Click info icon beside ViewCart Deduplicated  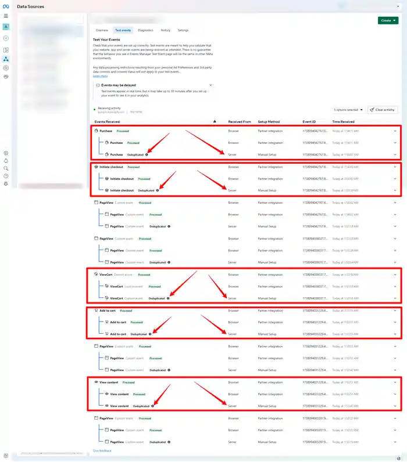pos(168,298)
